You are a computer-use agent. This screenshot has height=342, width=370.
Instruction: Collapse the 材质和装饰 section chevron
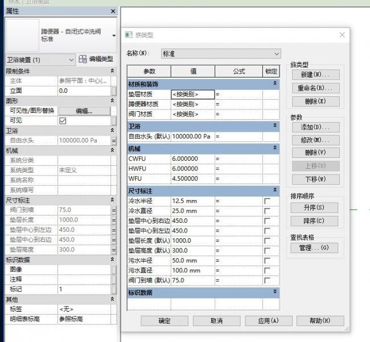coord(275,83)
